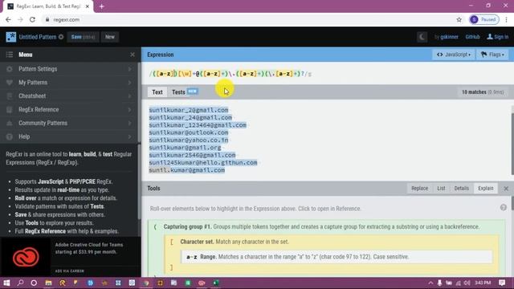Viewport: 514px width, 289px height.
Task: Click the 'Character set' explanation row
Action: pos(332,242)
